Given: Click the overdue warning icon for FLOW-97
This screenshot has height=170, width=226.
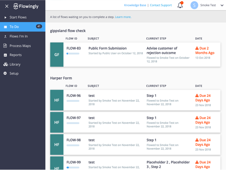Looking at the screenshot, I should click(197, 118).
